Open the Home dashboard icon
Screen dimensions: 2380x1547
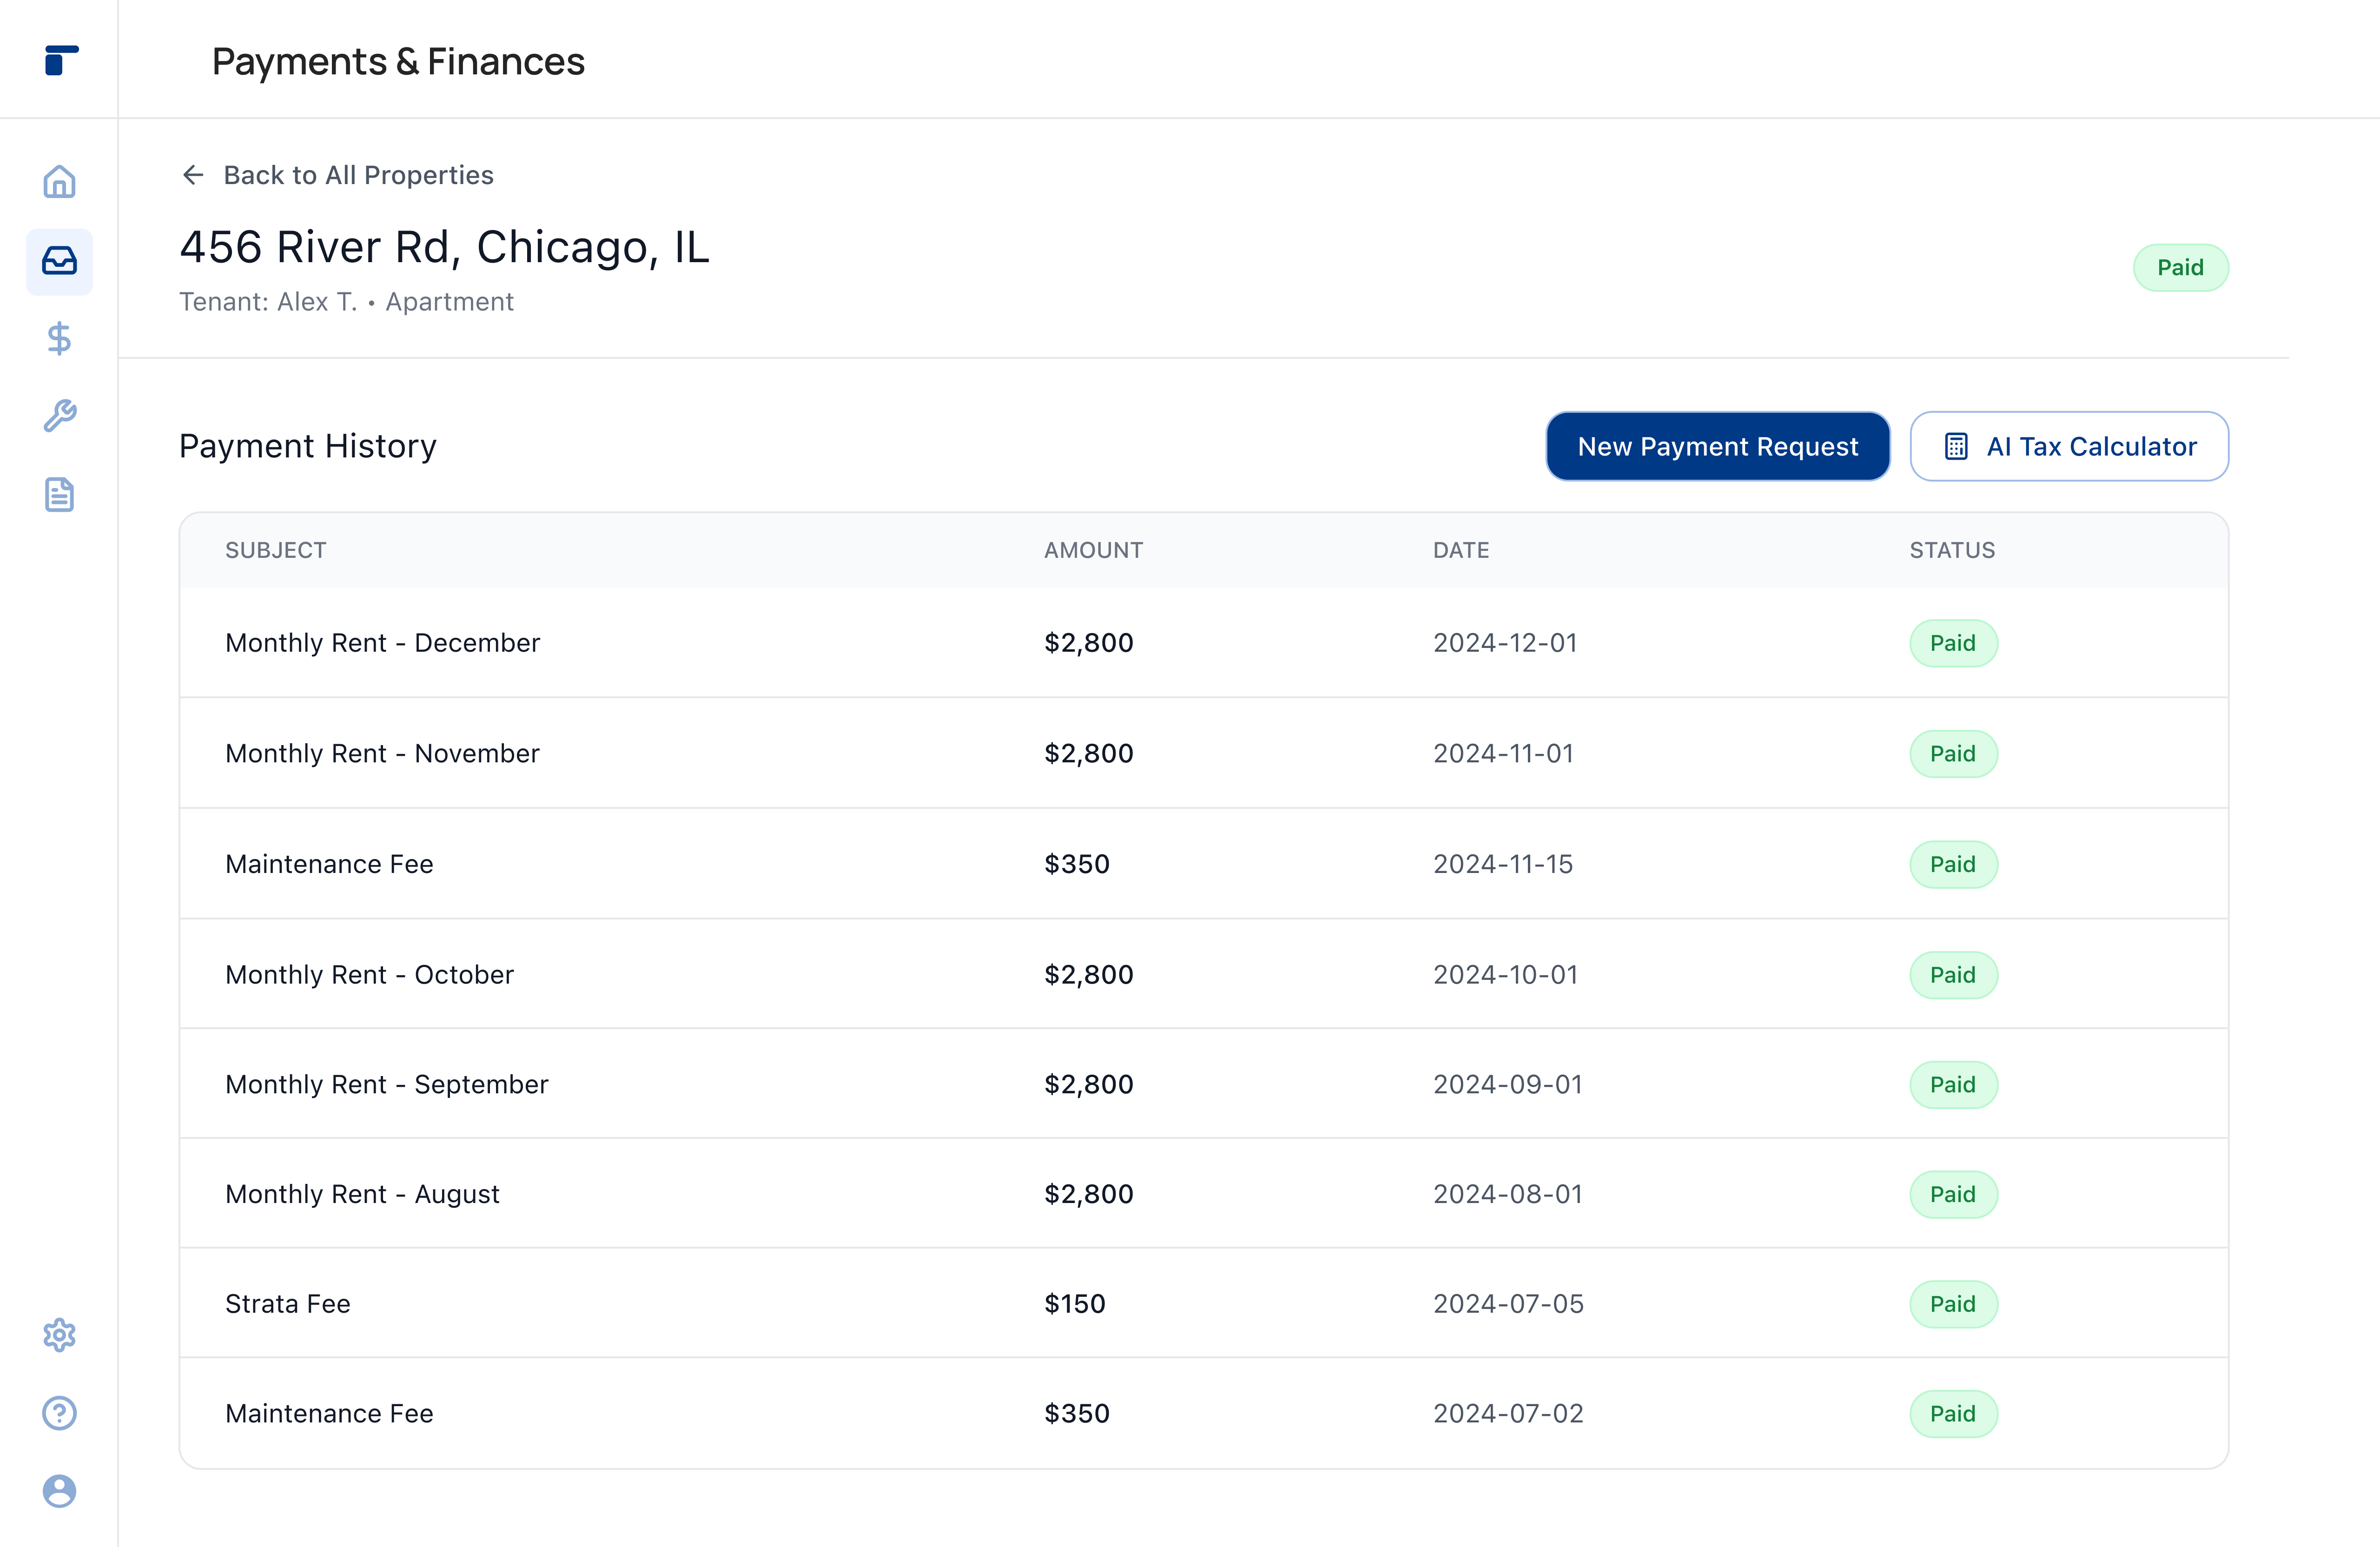tap(59, 182)
